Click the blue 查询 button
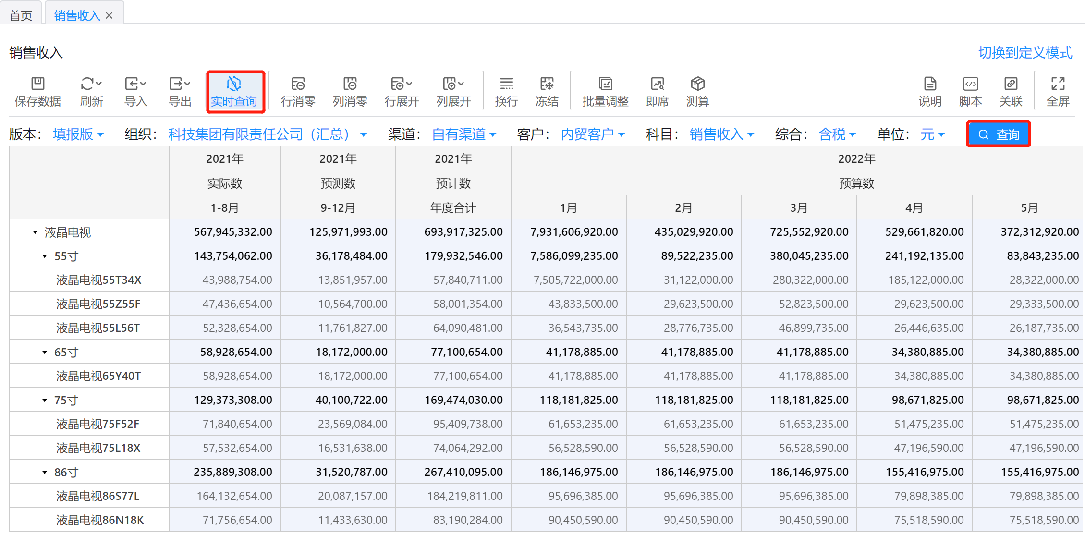1085x535 pixels. click(x=998, y=134)
